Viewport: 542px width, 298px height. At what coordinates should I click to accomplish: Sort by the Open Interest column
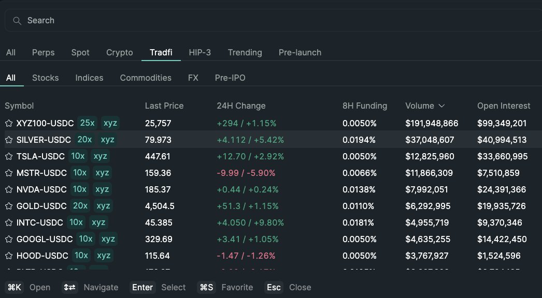(504, 106)
